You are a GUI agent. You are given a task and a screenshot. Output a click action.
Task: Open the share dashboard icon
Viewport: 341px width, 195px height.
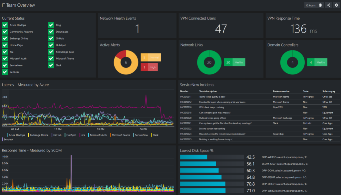329,5
